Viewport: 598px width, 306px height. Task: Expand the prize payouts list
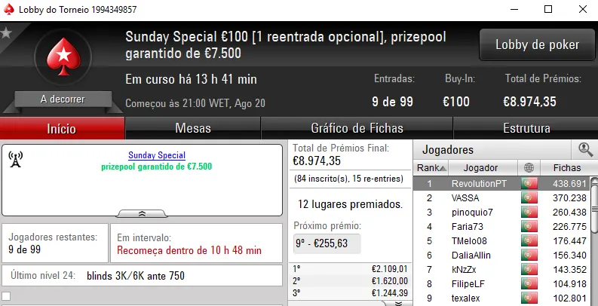click(398, 302)
